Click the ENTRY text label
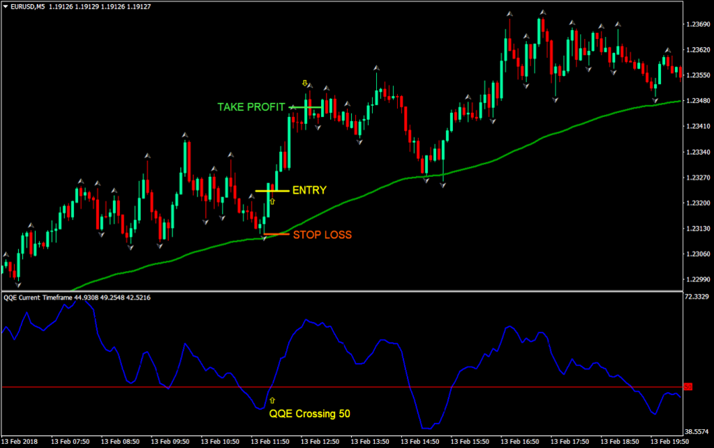The height and width of the screenshot is (448, 714). [x=309, y=190]
